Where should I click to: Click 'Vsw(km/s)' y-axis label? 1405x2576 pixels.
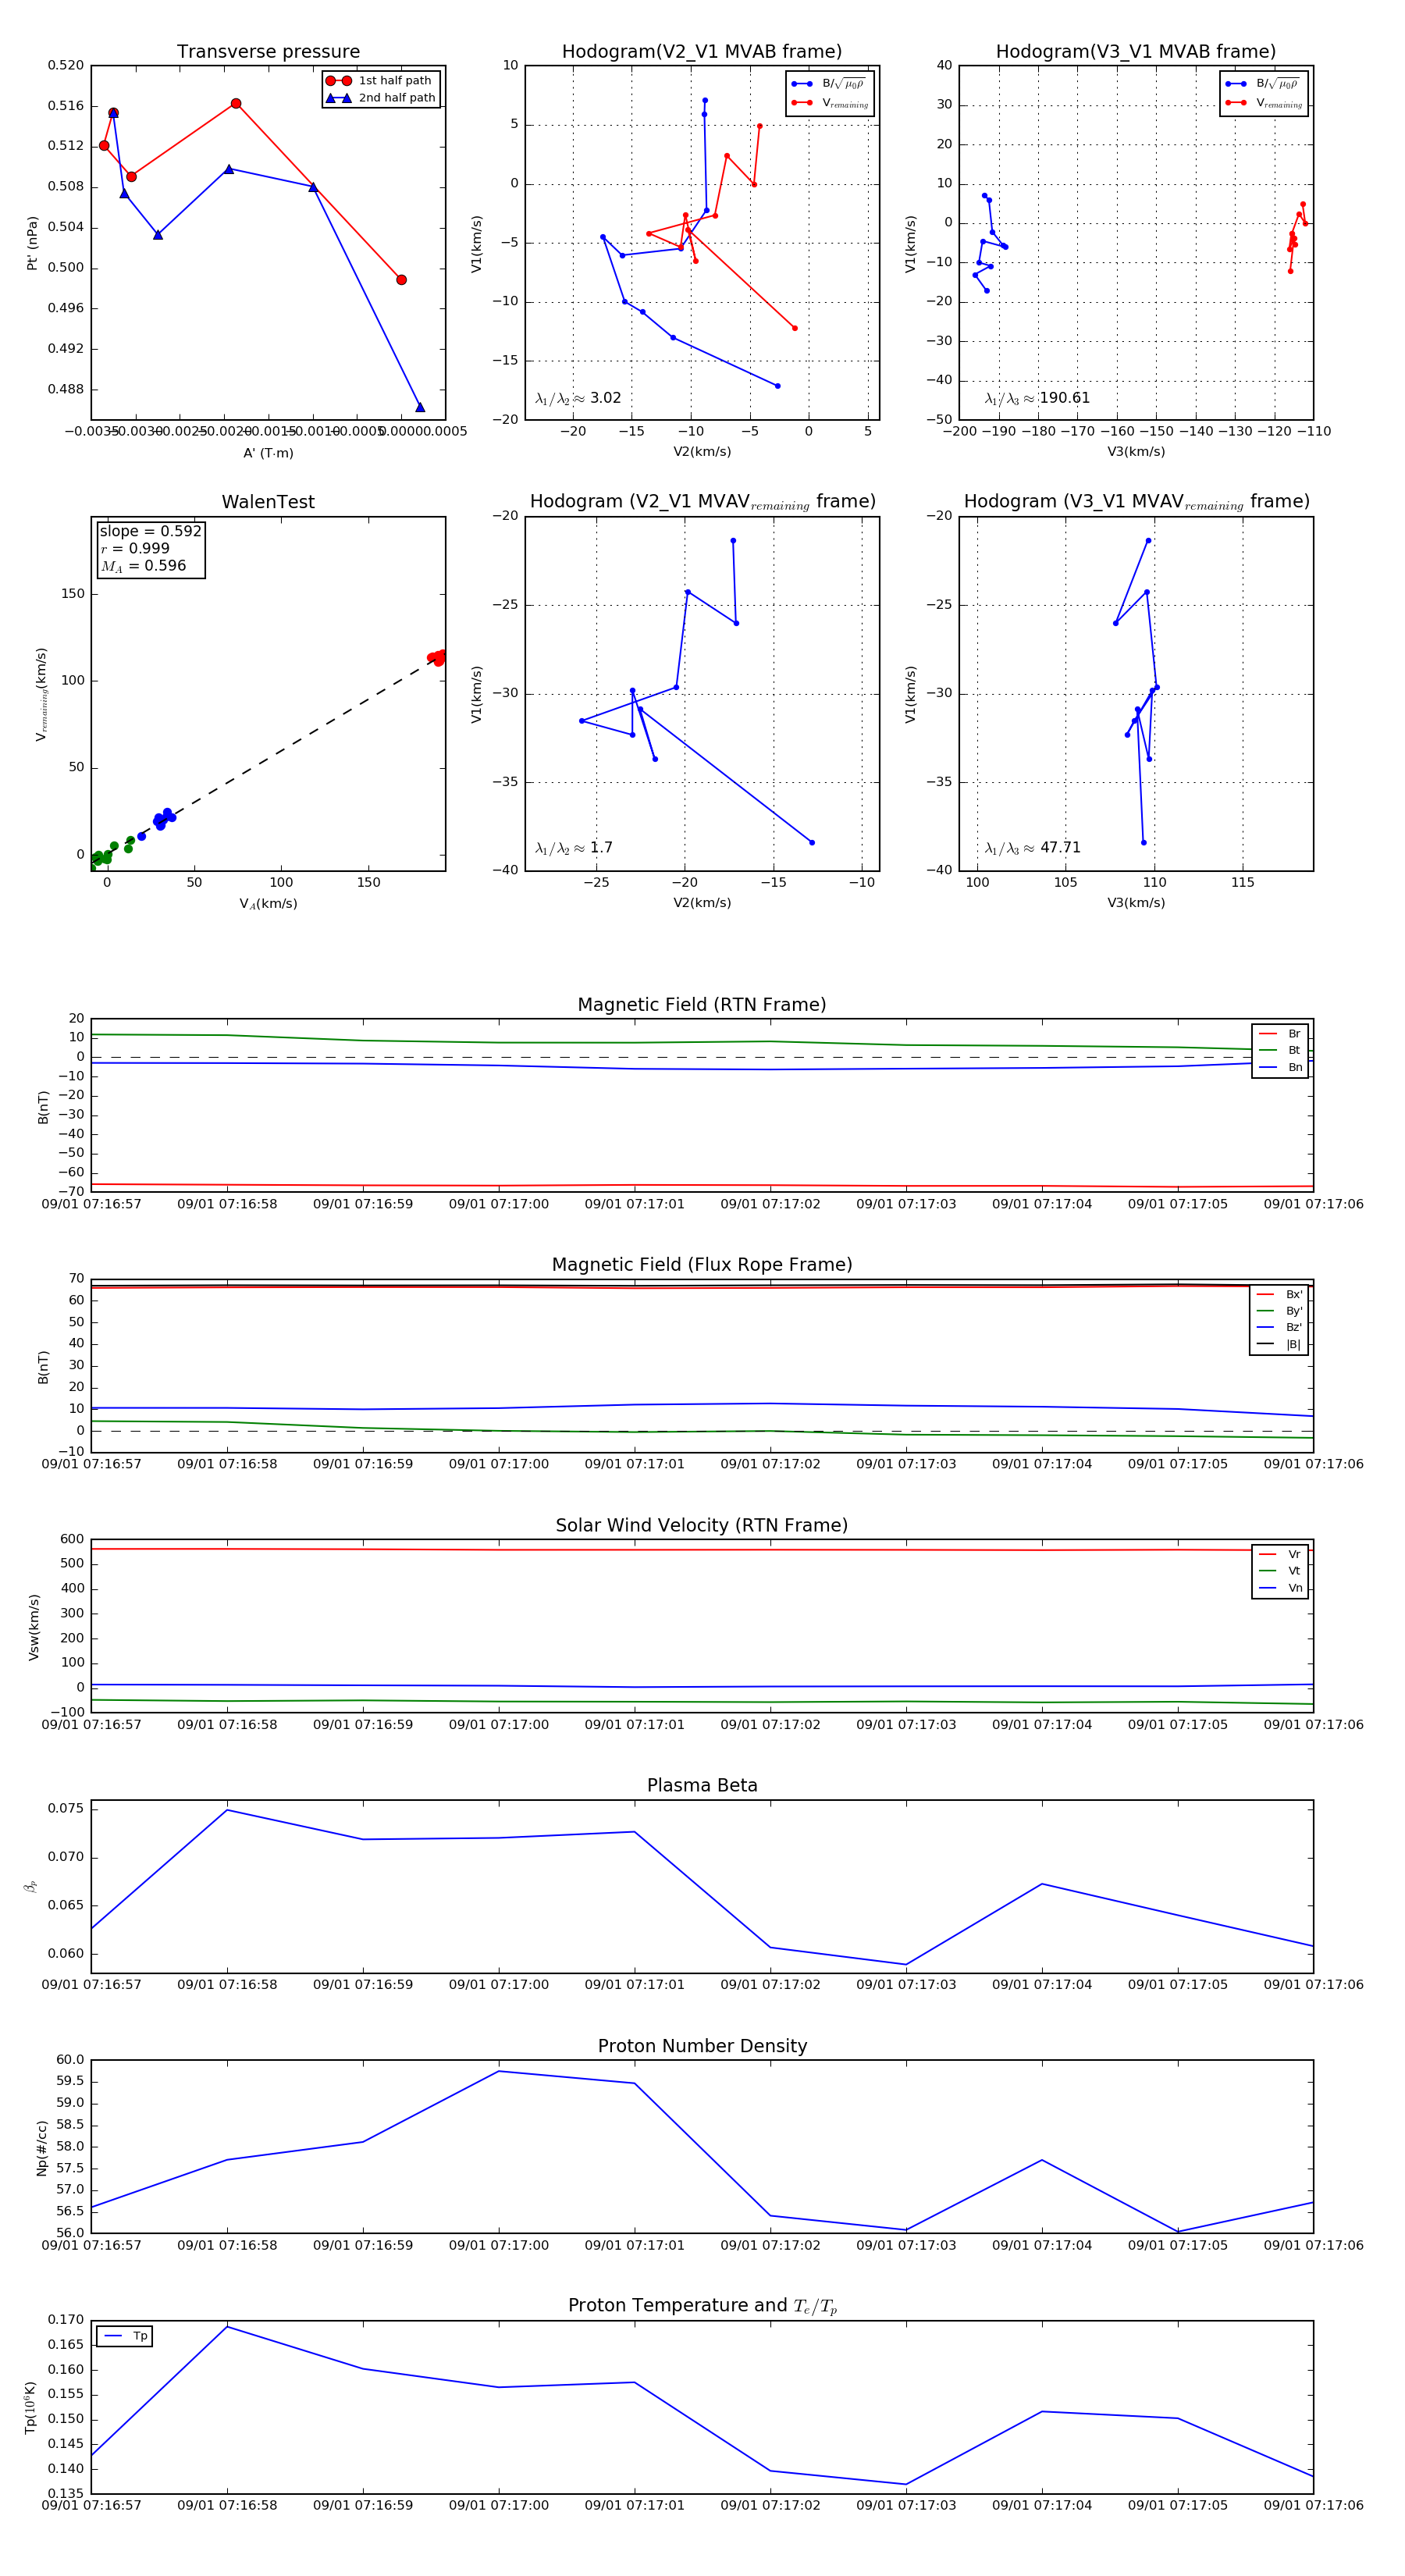34,1627
